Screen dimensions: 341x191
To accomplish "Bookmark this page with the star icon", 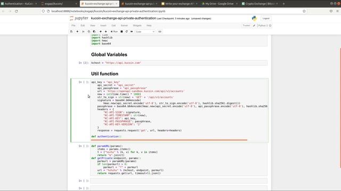I will (x=304, y=11).
